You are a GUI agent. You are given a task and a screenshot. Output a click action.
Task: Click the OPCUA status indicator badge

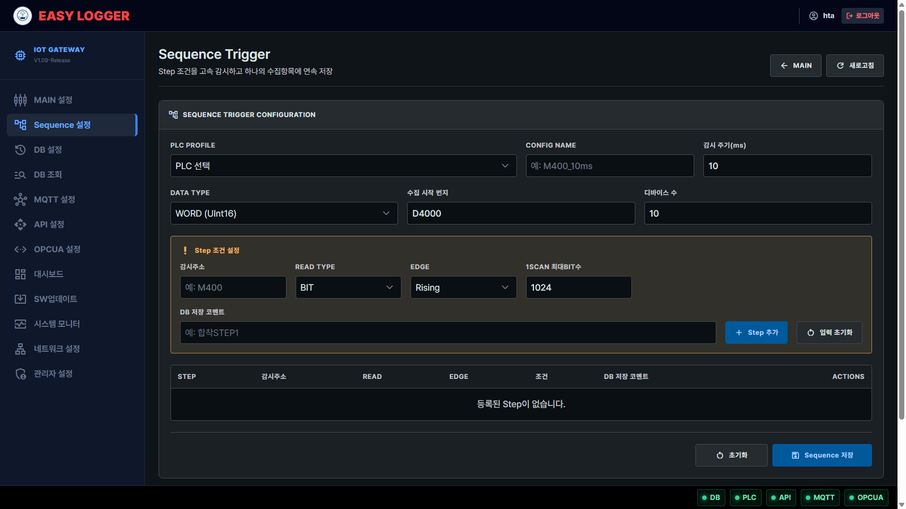tap(866, 498)
